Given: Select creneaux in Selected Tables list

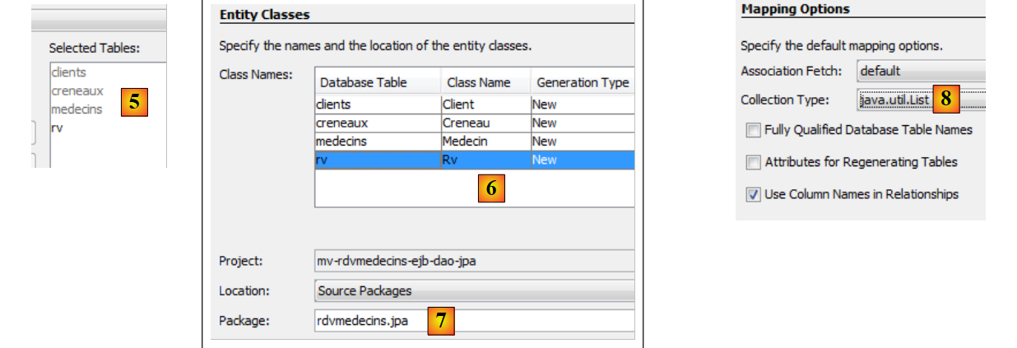Looking at the screenshot, I should [77, 90].
